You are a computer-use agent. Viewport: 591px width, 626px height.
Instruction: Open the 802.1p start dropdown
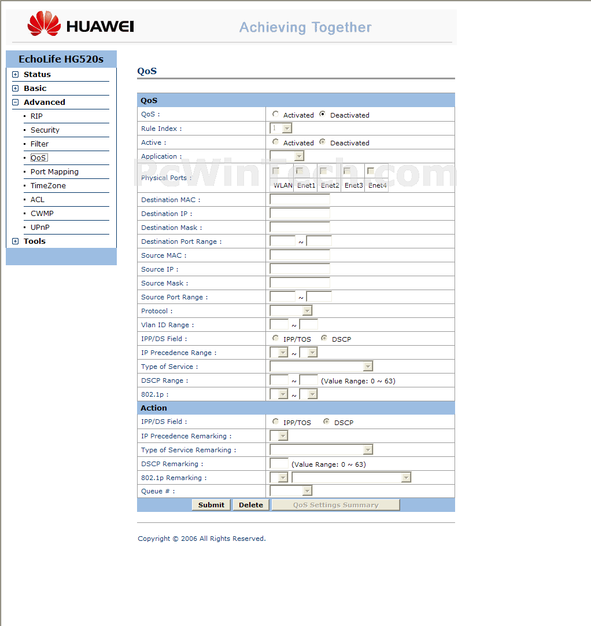[279, 394]
